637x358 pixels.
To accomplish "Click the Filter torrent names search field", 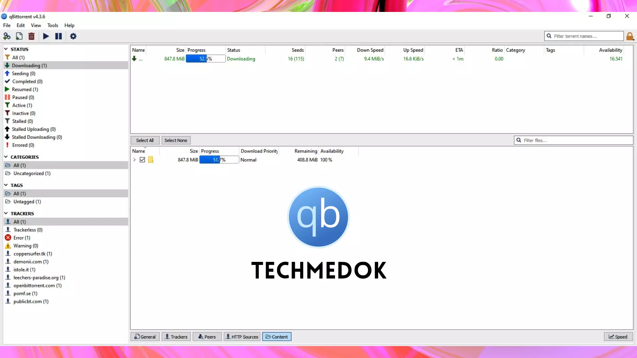I will point(584,36).
